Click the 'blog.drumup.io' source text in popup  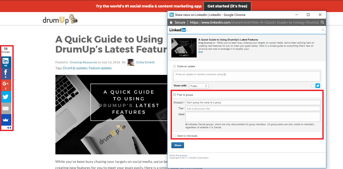pos(206,43)
